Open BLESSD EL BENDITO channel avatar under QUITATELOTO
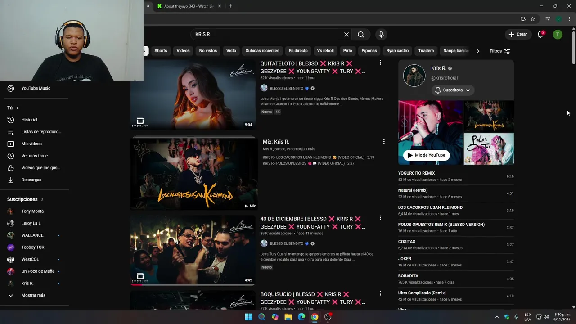The image size is (576, 324). click(x=264, y=88)
